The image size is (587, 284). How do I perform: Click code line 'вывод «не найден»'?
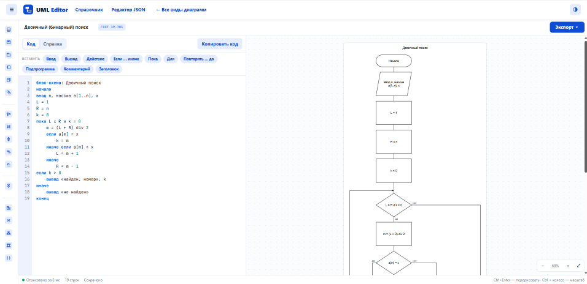68,192
